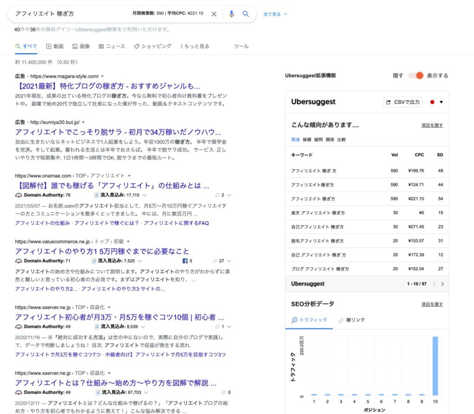Image resolution: width=474 pixels, height=414 pixels.
Task: Click the red status dot in Ubersuggest header
Action: pyautogui.click(x=432, y=102)
